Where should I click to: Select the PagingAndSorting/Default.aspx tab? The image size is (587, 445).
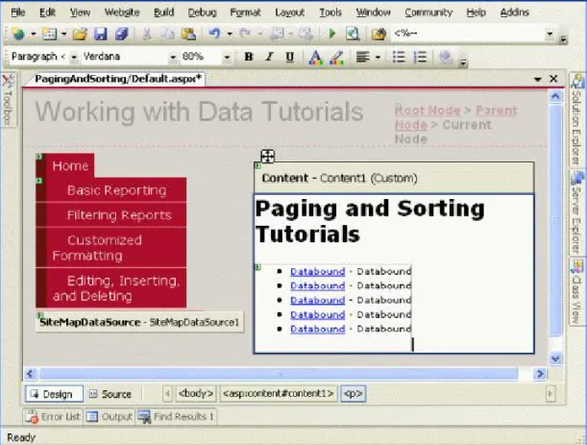pos(118,79)
